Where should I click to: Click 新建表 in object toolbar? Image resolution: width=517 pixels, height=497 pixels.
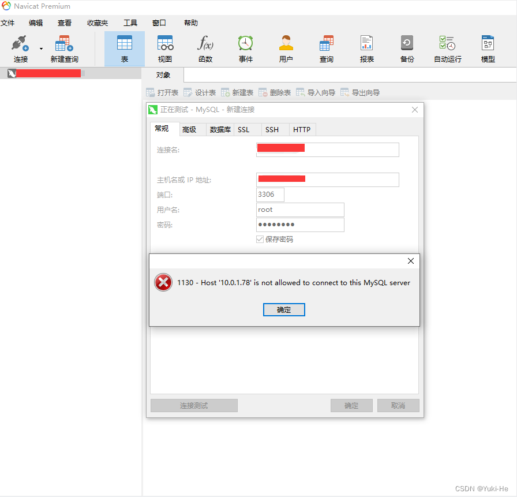pos(237,93)
